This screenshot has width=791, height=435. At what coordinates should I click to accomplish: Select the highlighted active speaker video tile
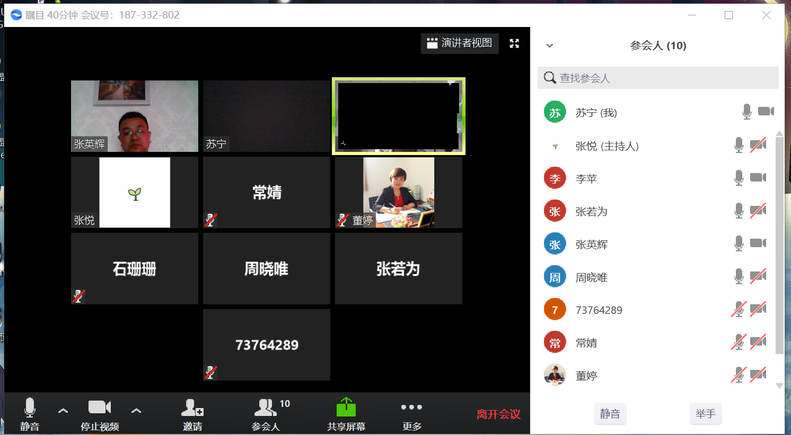[399, 116]
